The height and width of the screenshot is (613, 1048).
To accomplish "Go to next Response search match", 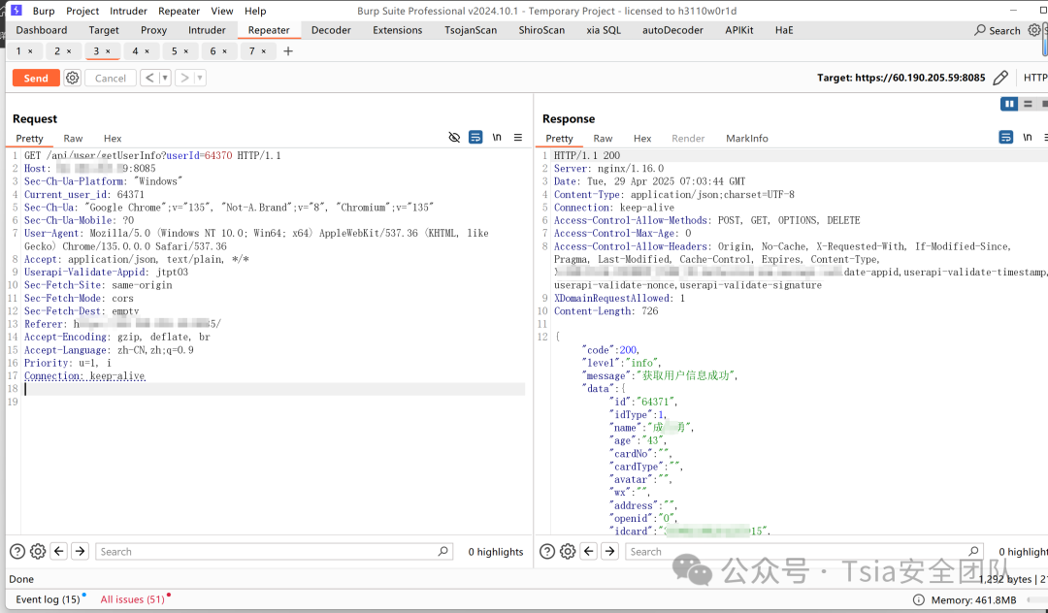I will (x=610, y=551).
